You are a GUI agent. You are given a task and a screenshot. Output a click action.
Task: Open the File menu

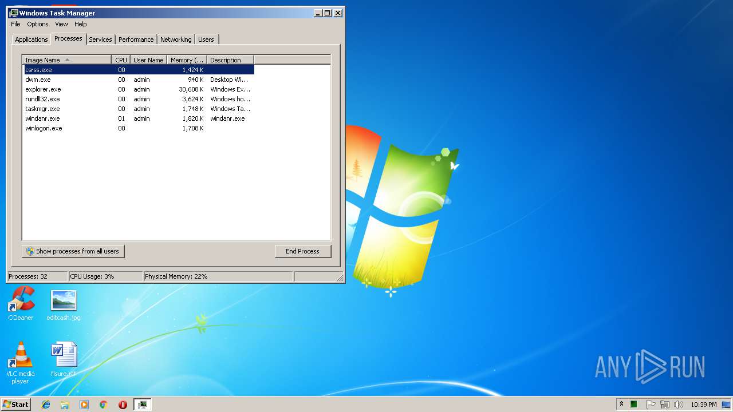click(x=15, y=24)
